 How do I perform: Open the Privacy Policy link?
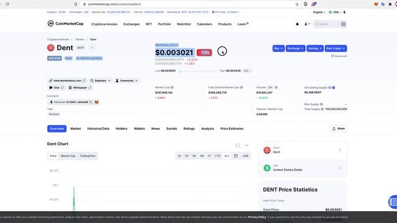[x=257, y=217]
